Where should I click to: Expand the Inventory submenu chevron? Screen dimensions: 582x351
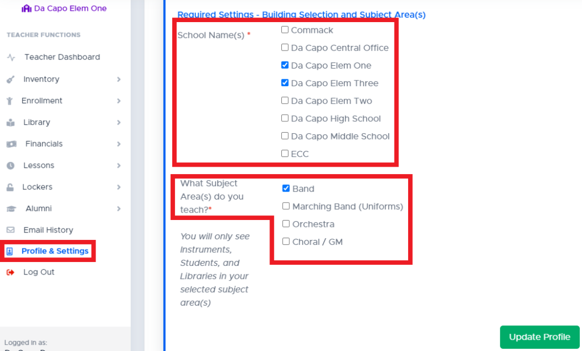pyautogui.click(x=119, y=79)
